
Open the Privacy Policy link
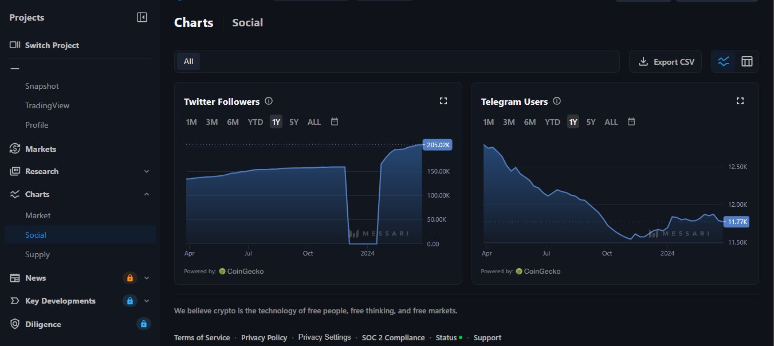pos(264,337)
